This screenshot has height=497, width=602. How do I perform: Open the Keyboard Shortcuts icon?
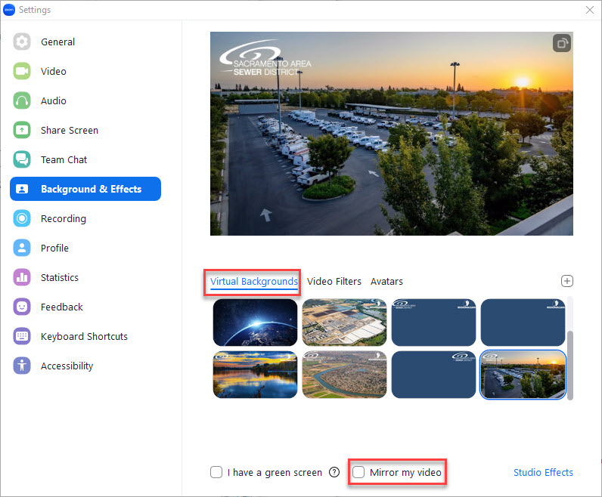point(22,336)
